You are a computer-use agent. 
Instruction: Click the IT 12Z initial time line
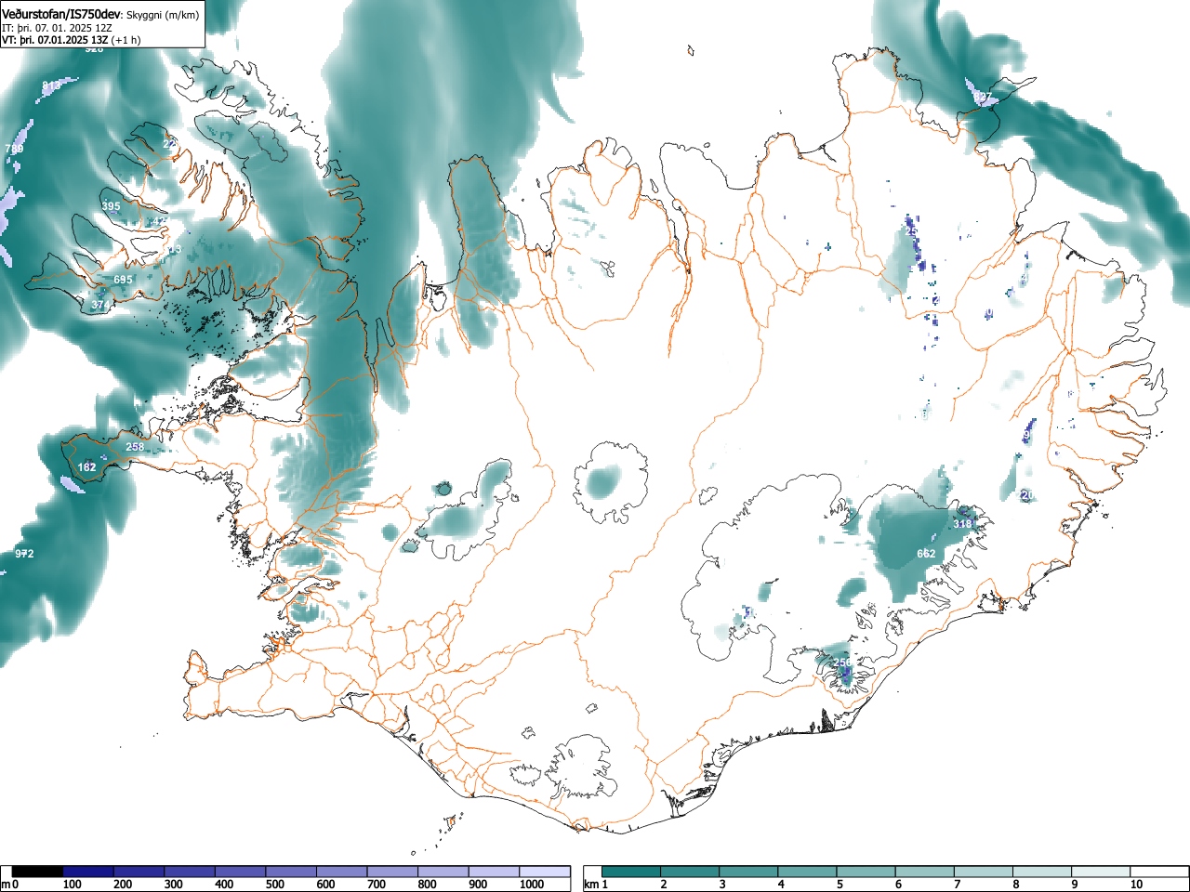57,28
